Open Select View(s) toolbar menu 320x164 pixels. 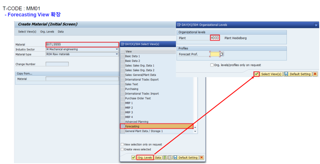tap(27, 32)
